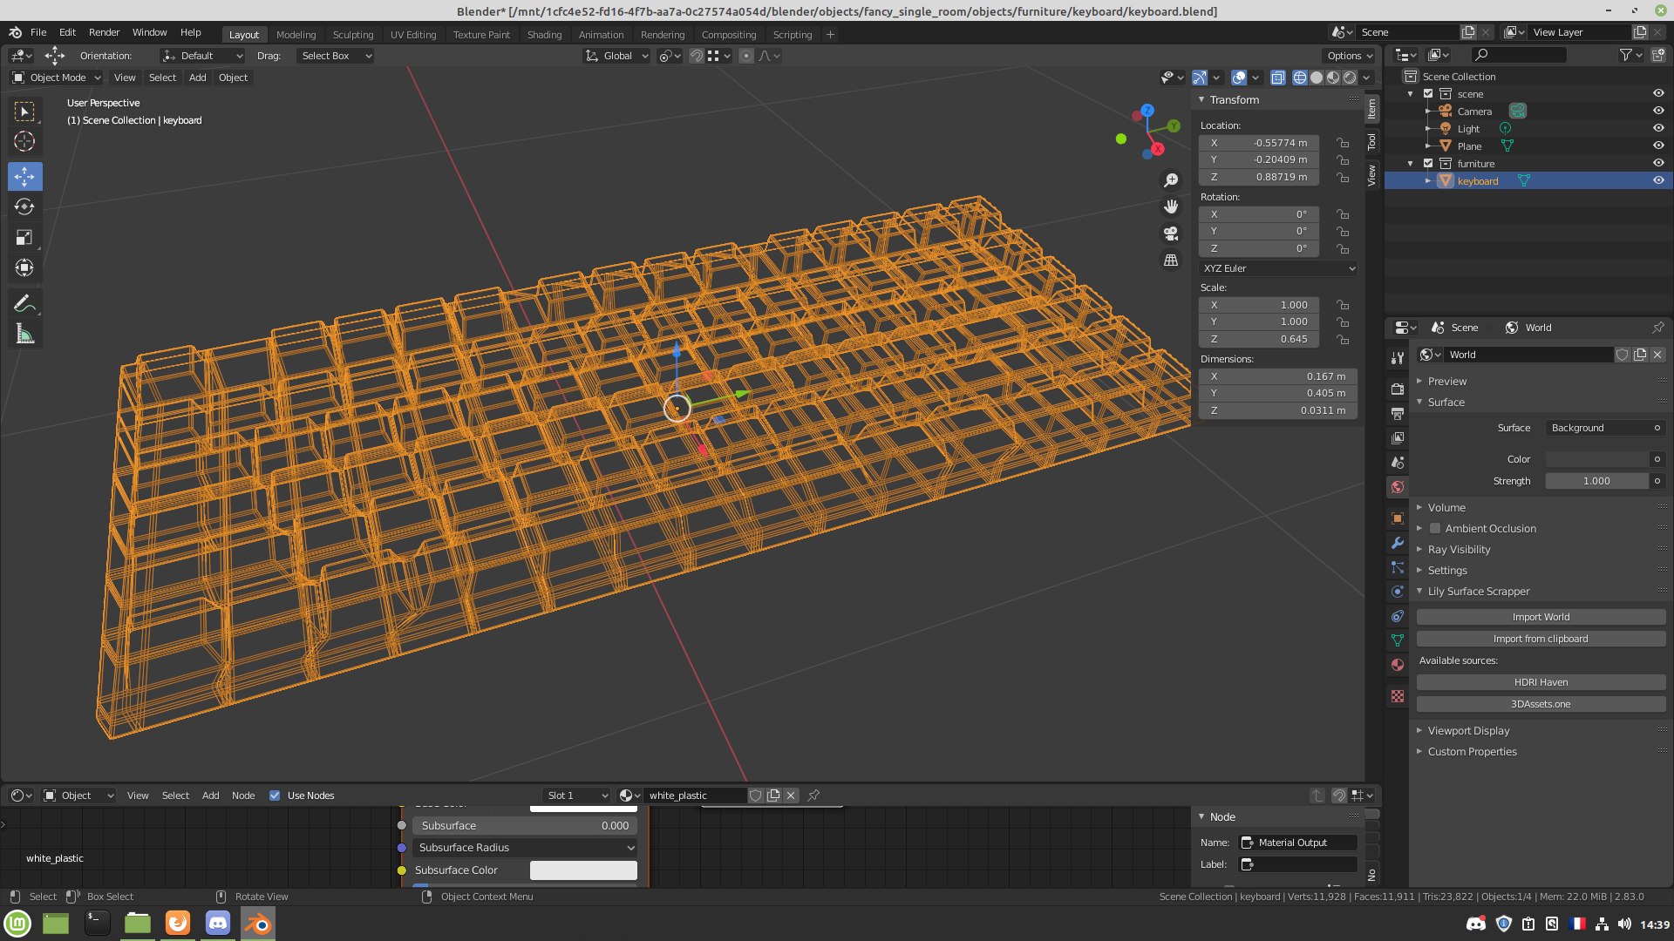Select the Rotate tool
The height and width of the screenshot is (941, 1674).
[x=24, y=206]
